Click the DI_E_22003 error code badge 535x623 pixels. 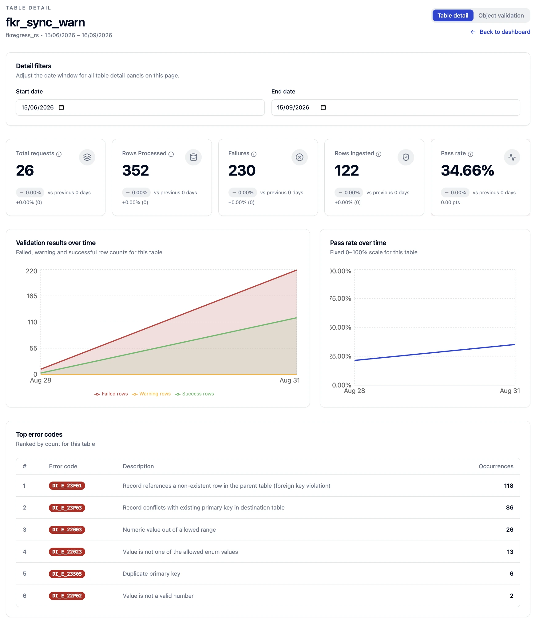point(67,530)
